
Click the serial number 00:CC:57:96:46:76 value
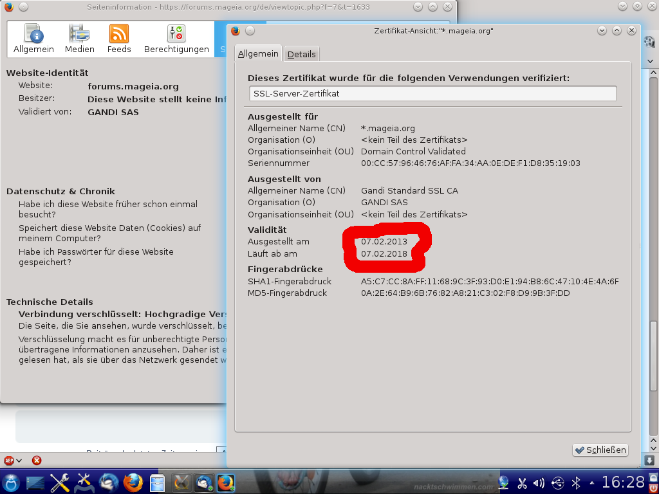[470, 163]
